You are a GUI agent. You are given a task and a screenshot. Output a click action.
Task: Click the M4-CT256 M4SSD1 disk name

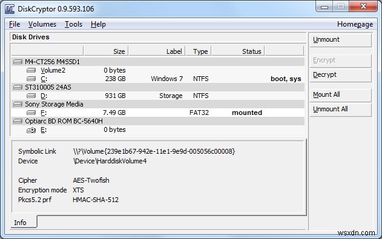pos(53,62)
